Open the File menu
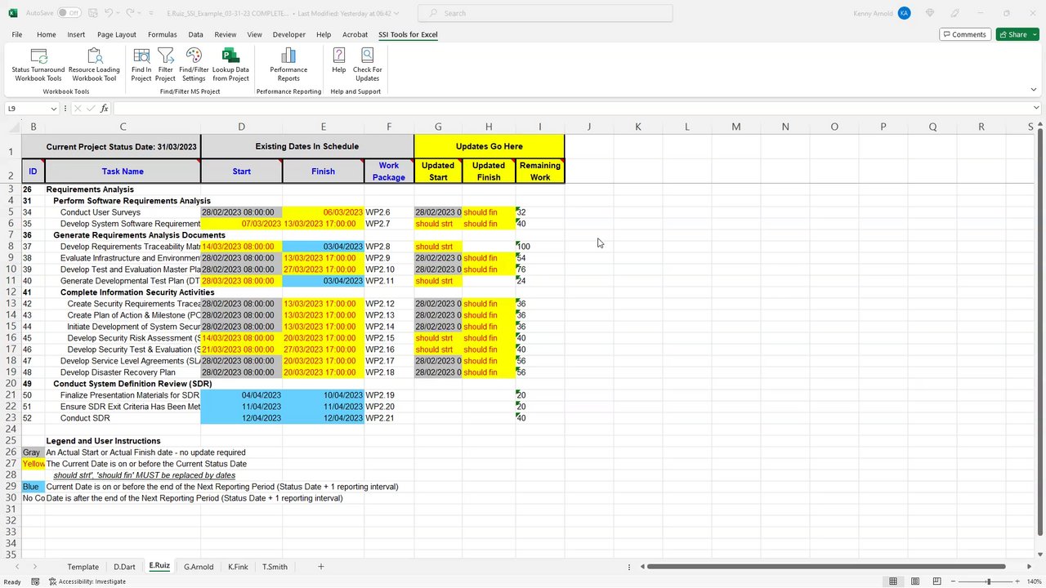The width and height of the screenshot is (1046, 588). (17, 34)
